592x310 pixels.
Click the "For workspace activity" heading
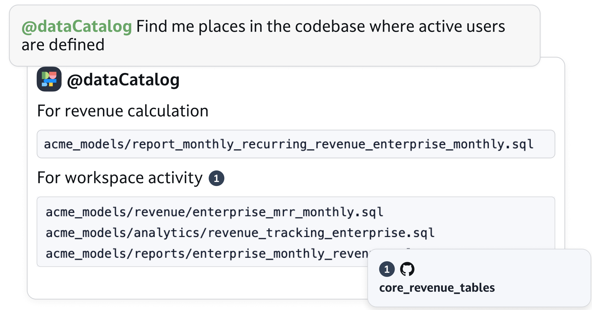click(x=120, y=178)
